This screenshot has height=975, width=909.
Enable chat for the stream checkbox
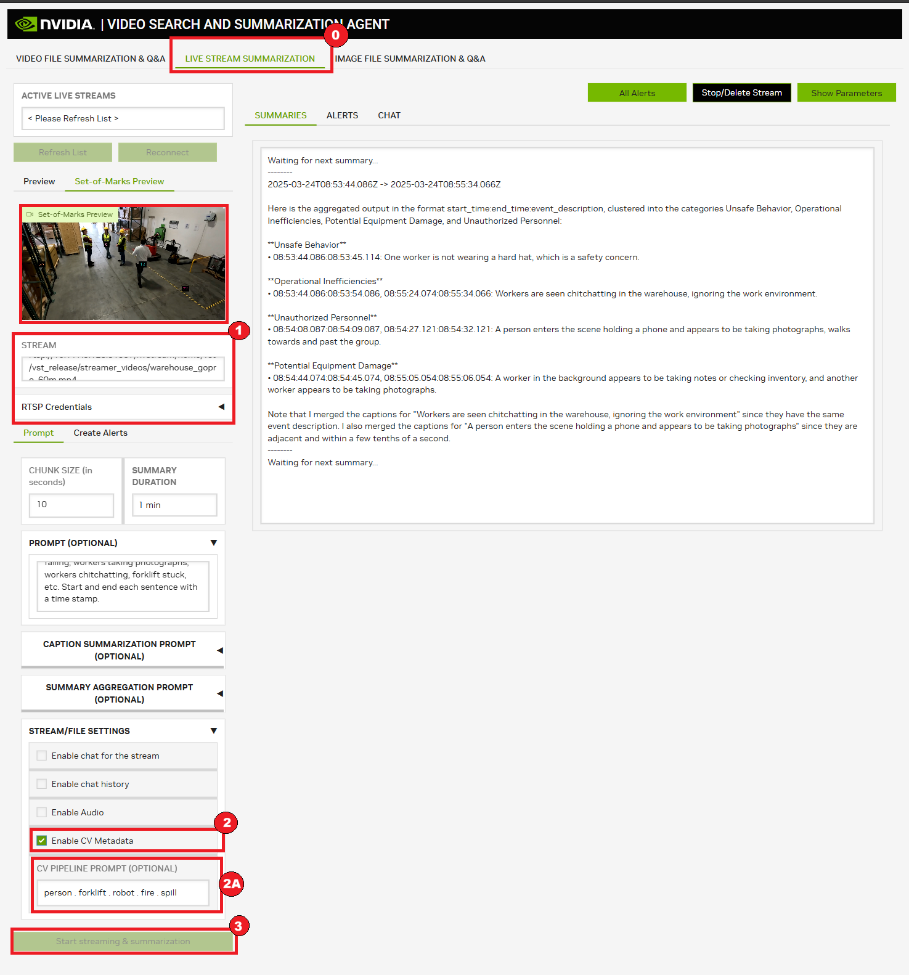tap(42, 756)
